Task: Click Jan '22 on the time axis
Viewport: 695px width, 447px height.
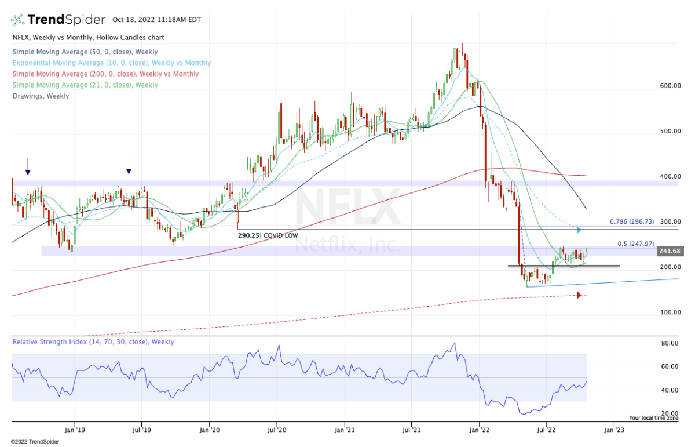Action: coord(479,430)
